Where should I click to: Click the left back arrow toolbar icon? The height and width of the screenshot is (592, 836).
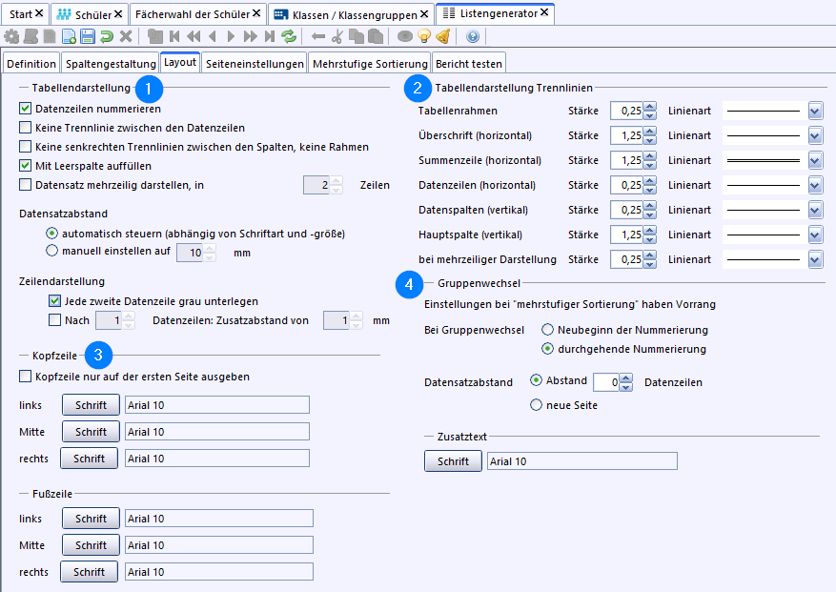pos(318,36)
